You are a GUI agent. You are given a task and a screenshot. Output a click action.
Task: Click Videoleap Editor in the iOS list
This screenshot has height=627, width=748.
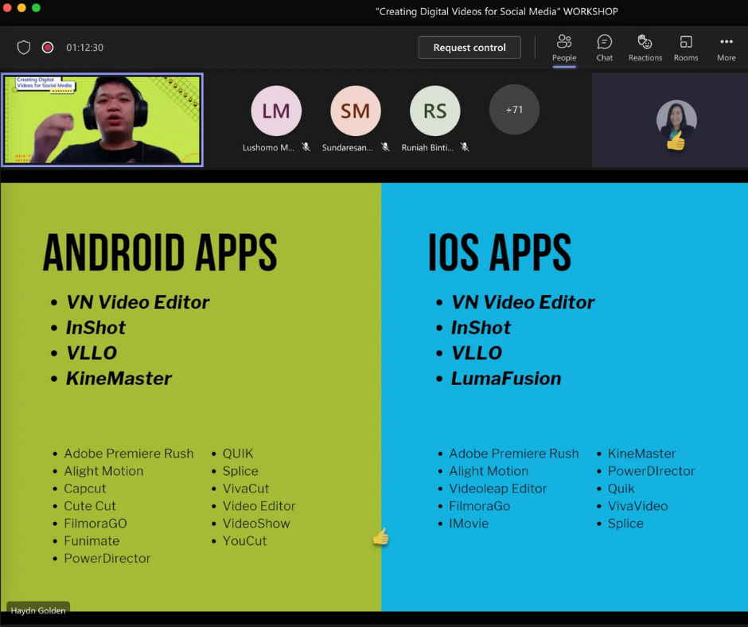coord(498,489)
